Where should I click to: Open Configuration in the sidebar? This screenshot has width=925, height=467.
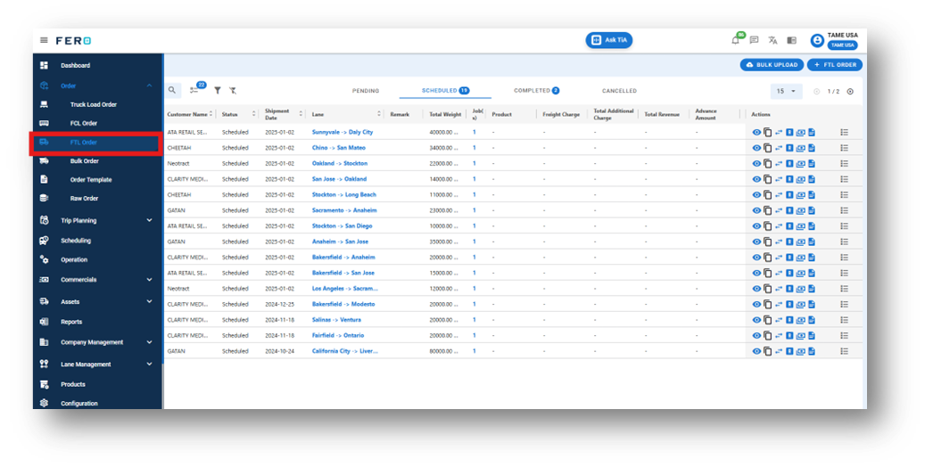click(79, 404)
